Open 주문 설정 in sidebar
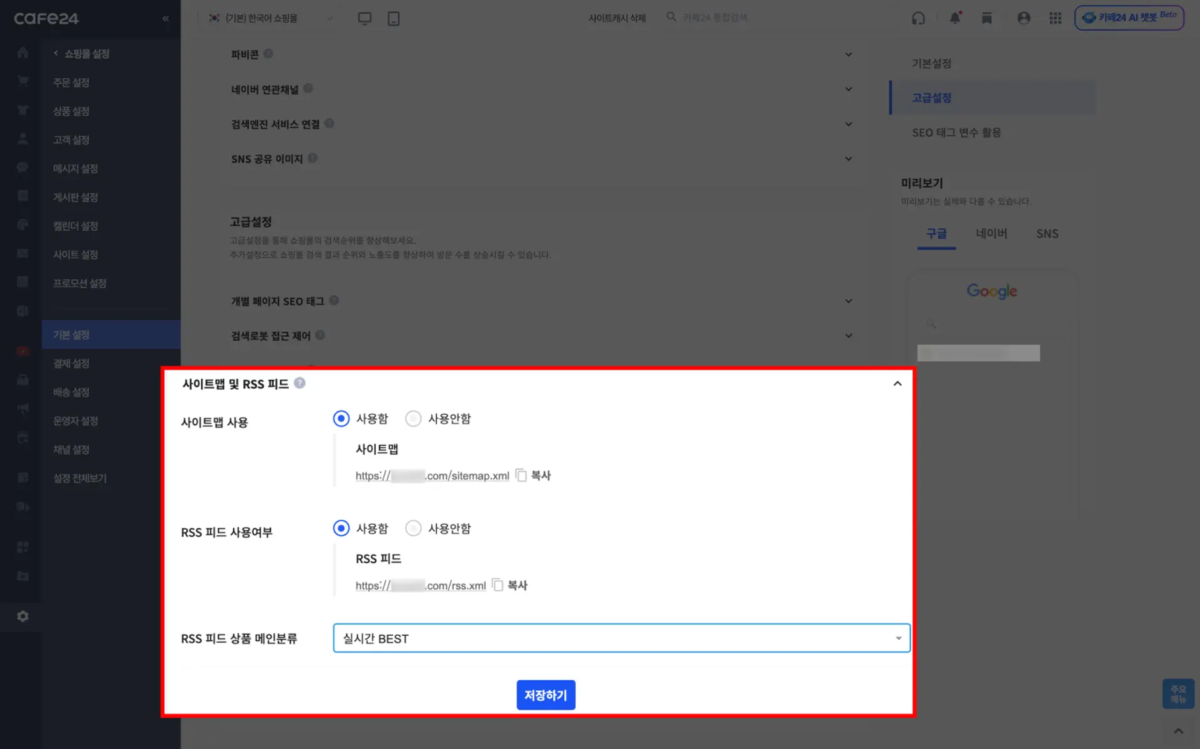The image size is (1200, 749). (71, 83)
